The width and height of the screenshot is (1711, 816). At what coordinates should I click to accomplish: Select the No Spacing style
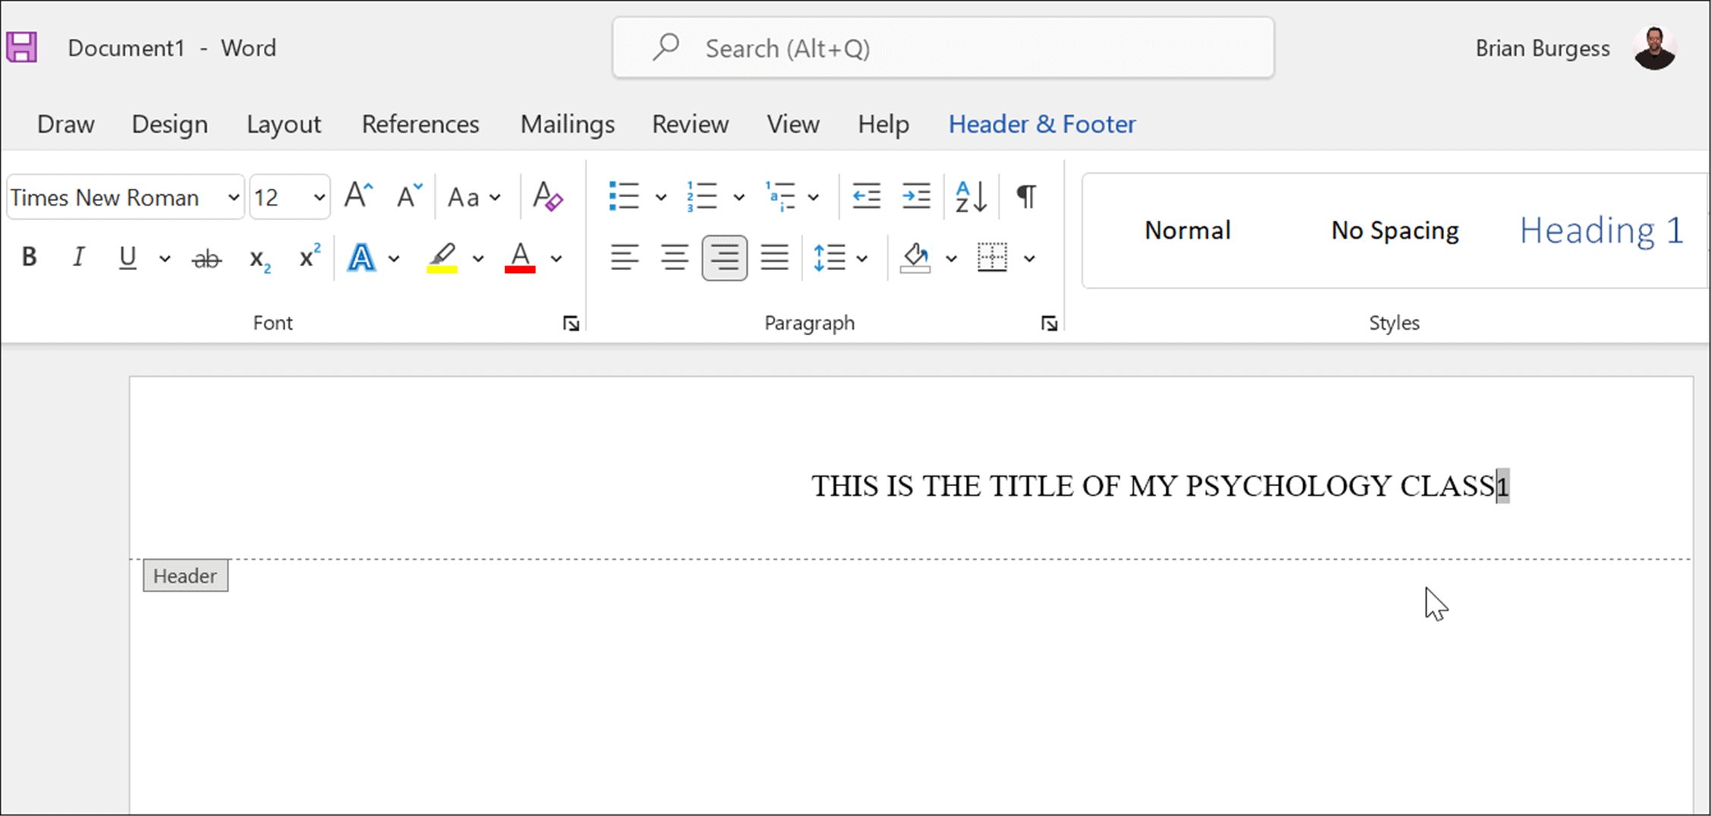pos(1394,231)
